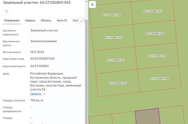Select parcel 44:27:050901:500 on map
The width and height of the screenshot is (188, 124).
(x=111, y=15)
